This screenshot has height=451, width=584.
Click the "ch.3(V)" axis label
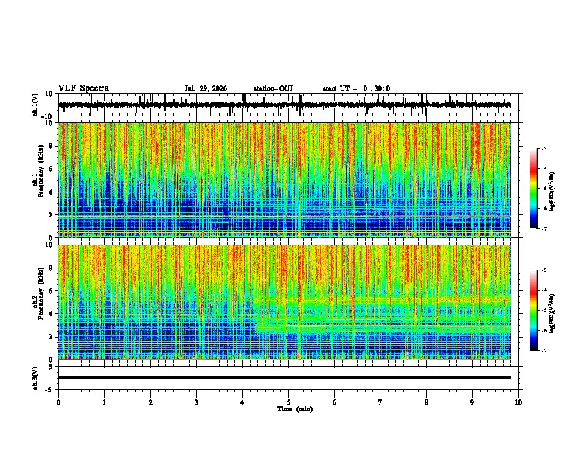35,378
